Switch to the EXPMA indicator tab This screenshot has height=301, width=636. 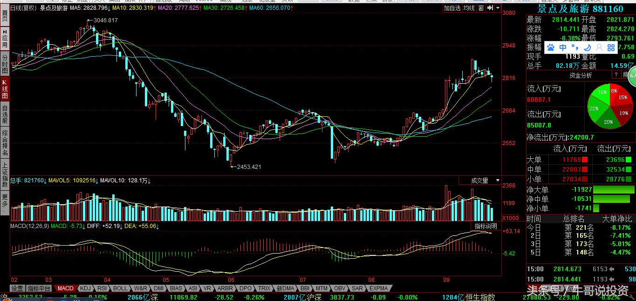click(378, 288)
